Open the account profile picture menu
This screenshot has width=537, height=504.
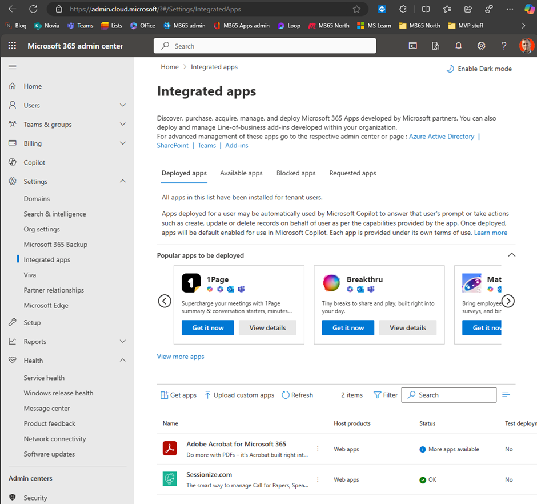pyautogui.click(x=527, y=46)
